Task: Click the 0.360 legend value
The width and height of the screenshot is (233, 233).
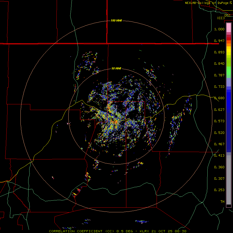Action: 219,167
